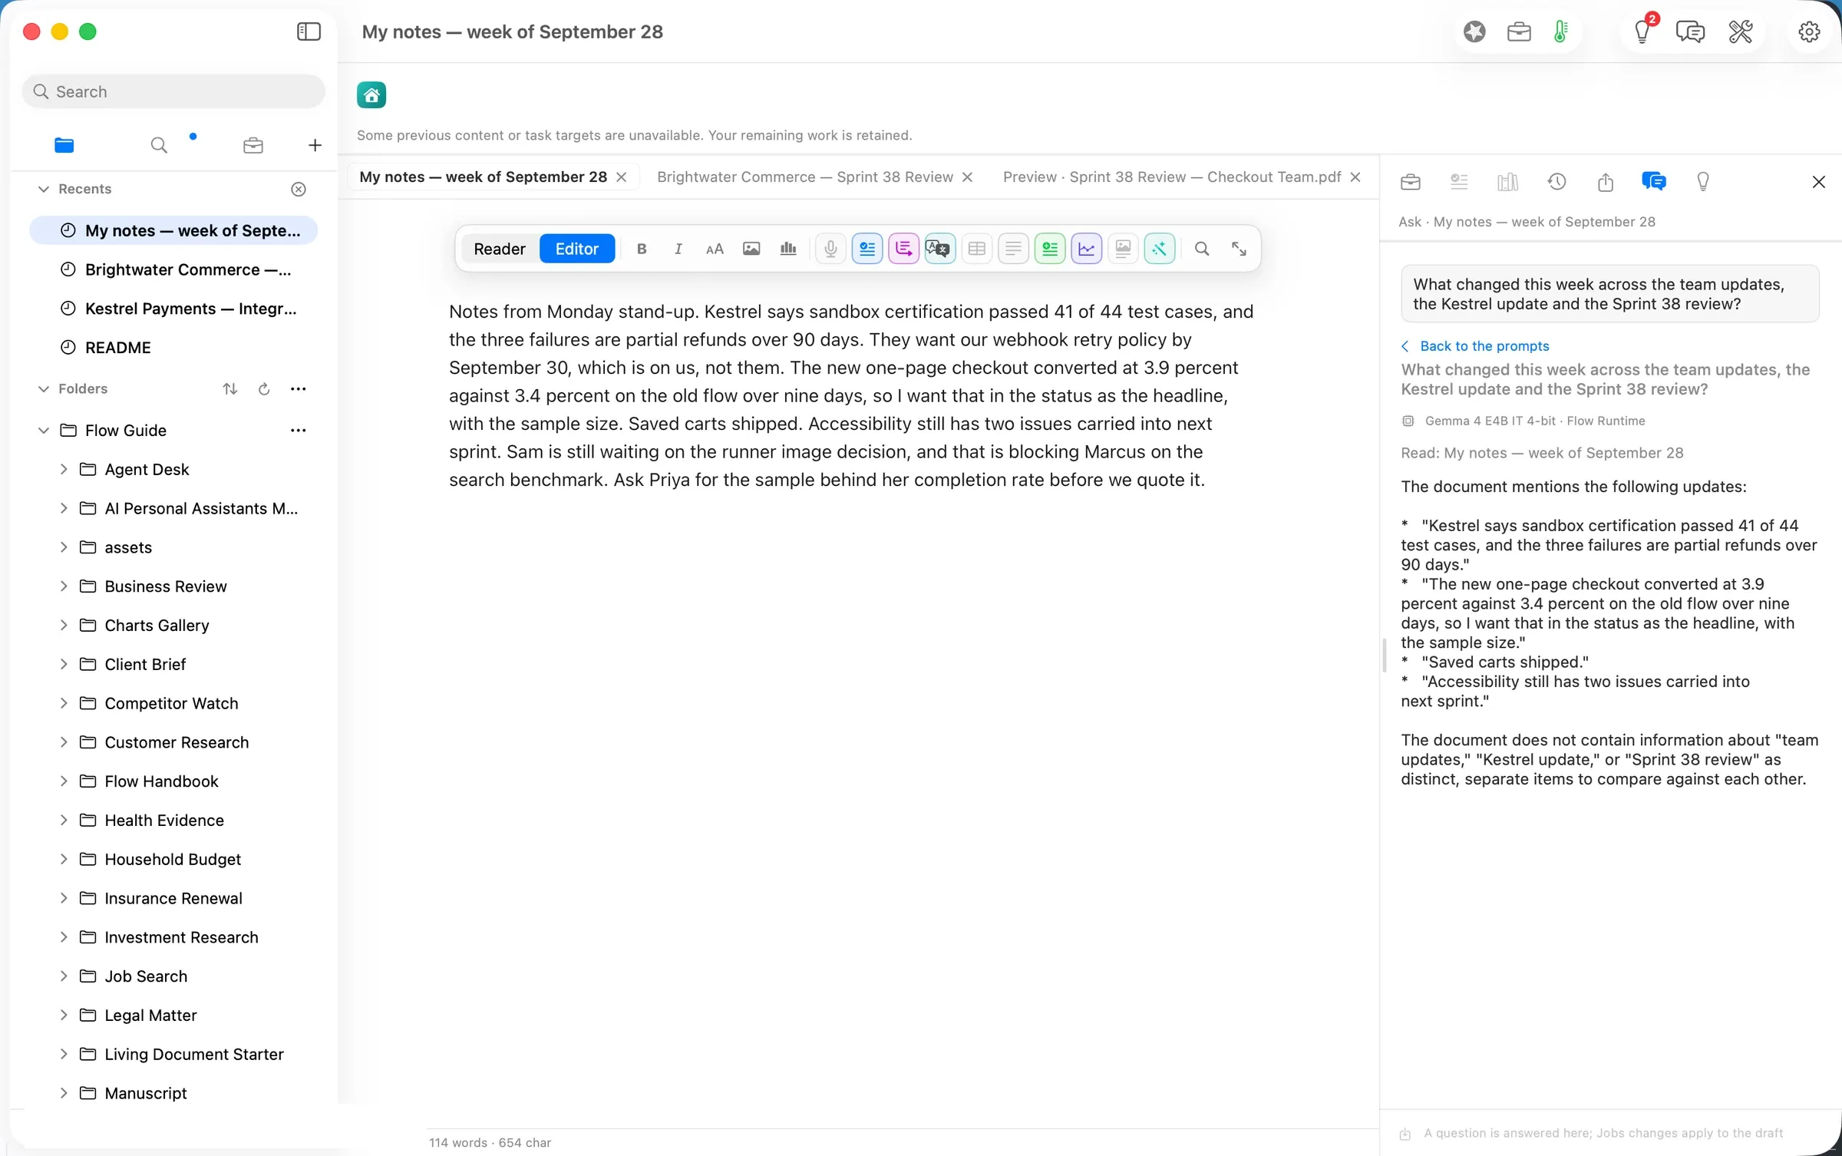Click the plus button in sidebar
Viewport: 1842px width, 1156px height.
coord(315,145)
